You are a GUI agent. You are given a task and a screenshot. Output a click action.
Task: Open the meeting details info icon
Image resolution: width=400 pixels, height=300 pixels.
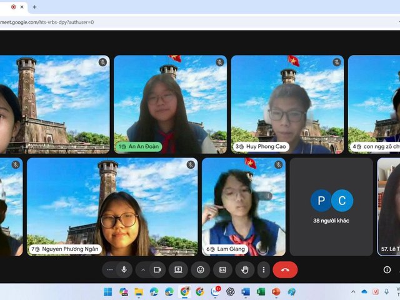pos(387,269)
